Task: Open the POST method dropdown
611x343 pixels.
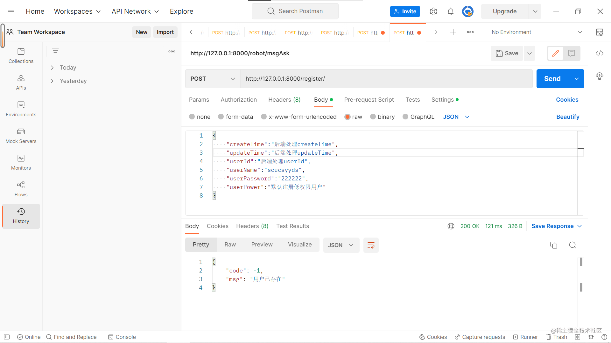Action: pos(213,79)
